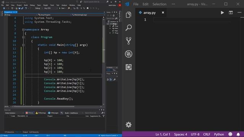Click Alphabetical sort icon in Properties panel
The width and height of the screenshot is (244, 137).
point(111,80)
